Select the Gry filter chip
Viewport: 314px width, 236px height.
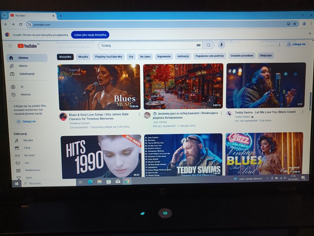[131, 57]
